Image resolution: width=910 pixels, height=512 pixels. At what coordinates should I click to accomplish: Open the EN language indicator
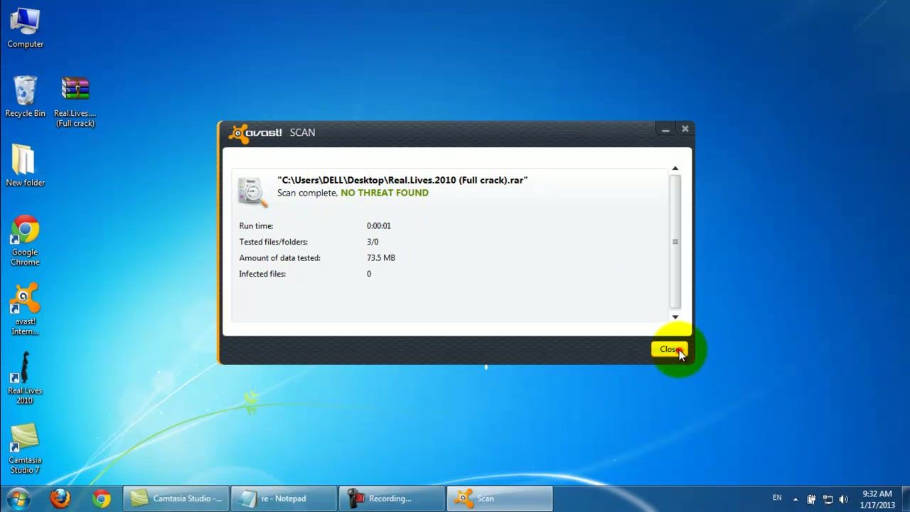777,498
